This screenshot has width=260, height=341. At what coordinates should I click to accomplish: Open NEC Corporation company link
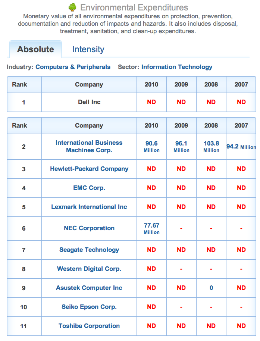tap(89, 228)
